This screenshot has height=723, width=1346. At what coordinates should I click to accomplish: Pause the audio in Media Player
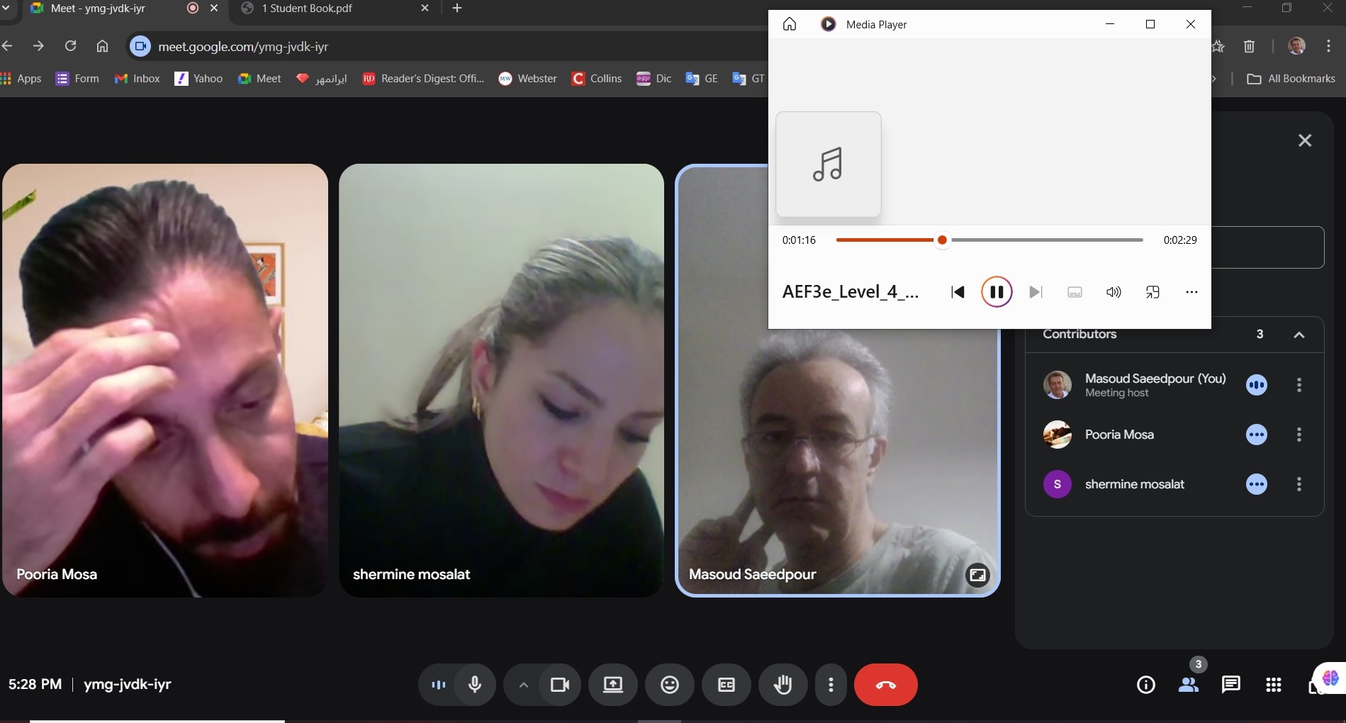[x=996, y=292]
